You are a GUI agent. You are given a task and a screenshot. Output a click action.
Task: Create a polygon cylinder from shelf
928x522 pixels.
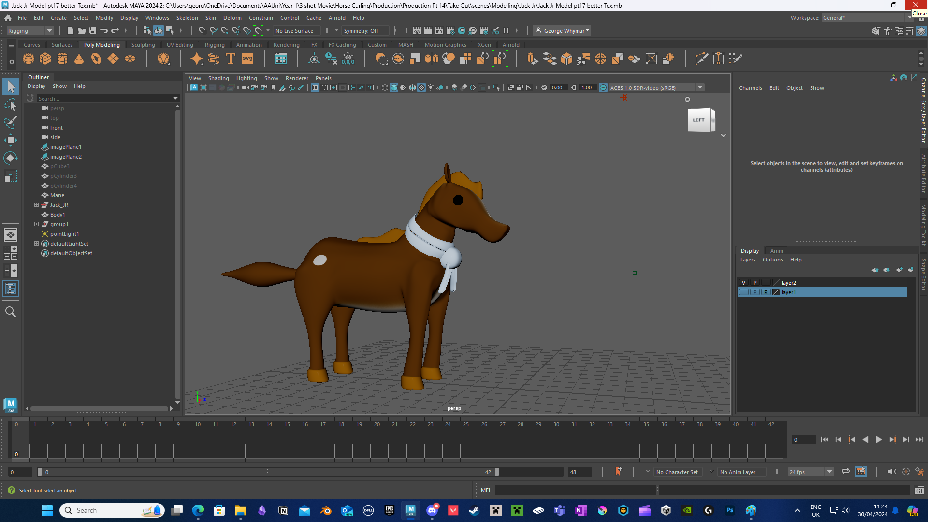tap(62, 59)
